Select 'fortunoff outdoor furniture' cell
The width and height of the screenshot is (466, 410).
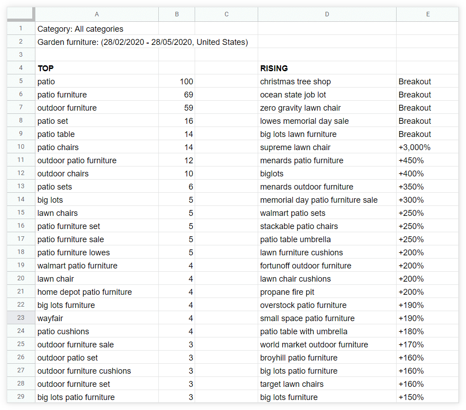(x=327, y=265)
